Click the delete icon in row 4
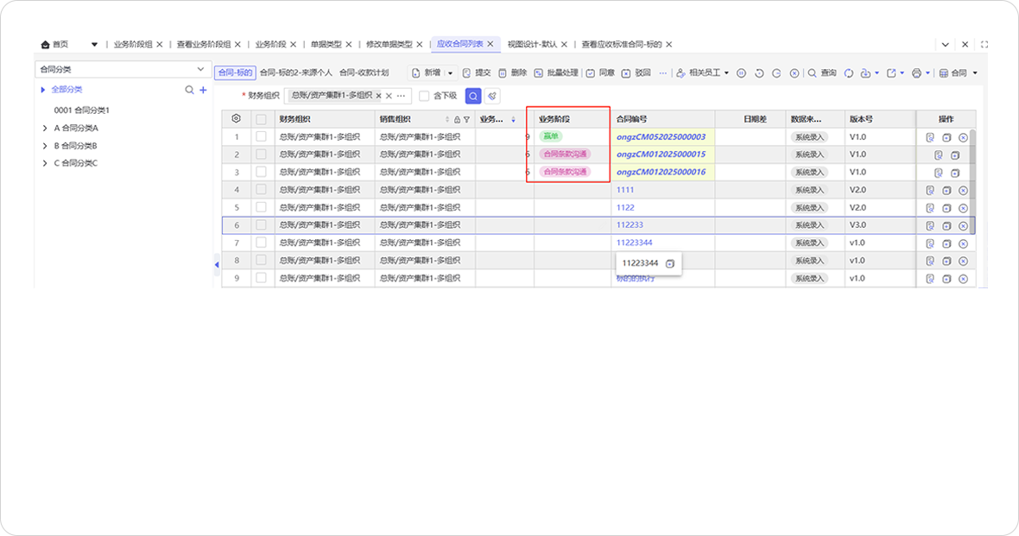The width and height of the screenshot is (1019, 536). tap(963, 190)
